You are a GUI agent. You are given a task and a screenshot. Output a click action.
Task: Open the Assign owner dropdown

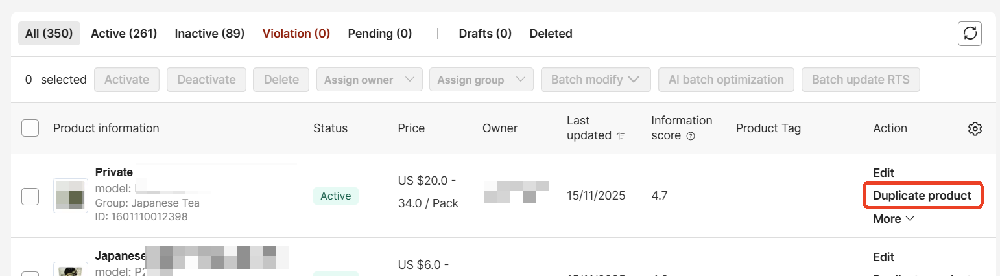(369, 80)
